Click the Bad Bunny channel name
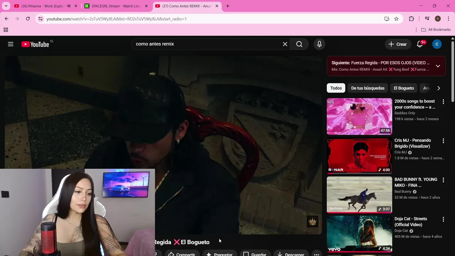This screenshot has height=256, width=455. click(x=403, y=191)
